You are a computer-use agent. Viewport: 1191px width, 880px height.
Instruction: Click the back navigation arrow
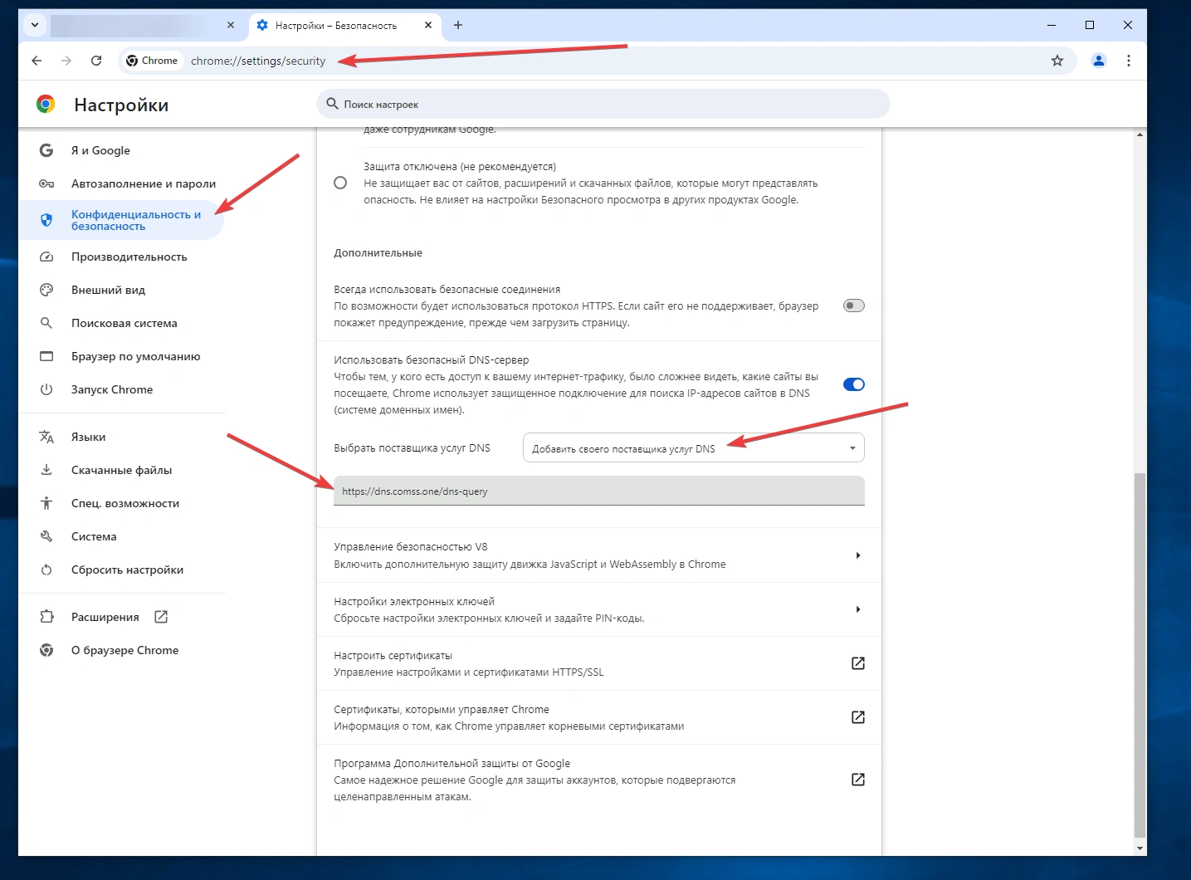(37, 61)
